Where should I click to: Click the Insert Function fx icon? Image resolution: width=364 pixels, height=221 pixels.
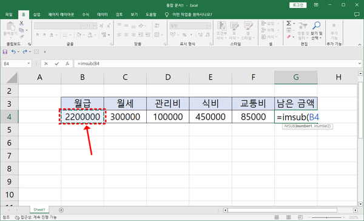[x=67, y=64]
